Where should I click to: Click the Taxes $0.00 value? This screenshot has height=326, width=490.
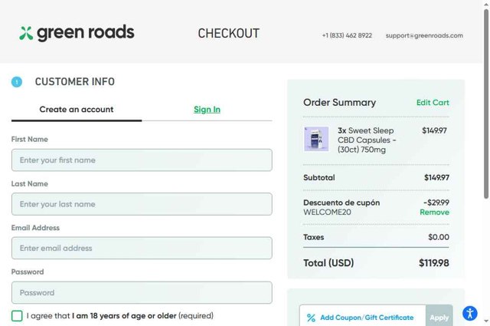pos(439,237)
